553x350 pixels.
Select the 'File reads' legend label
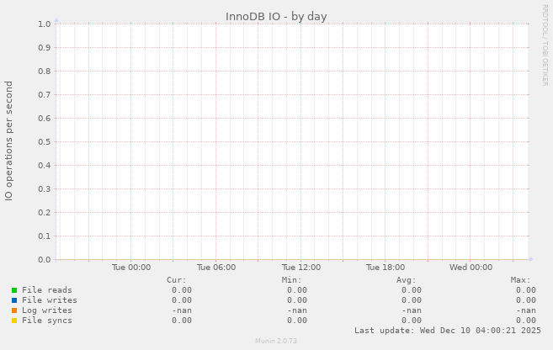(47, 289)
